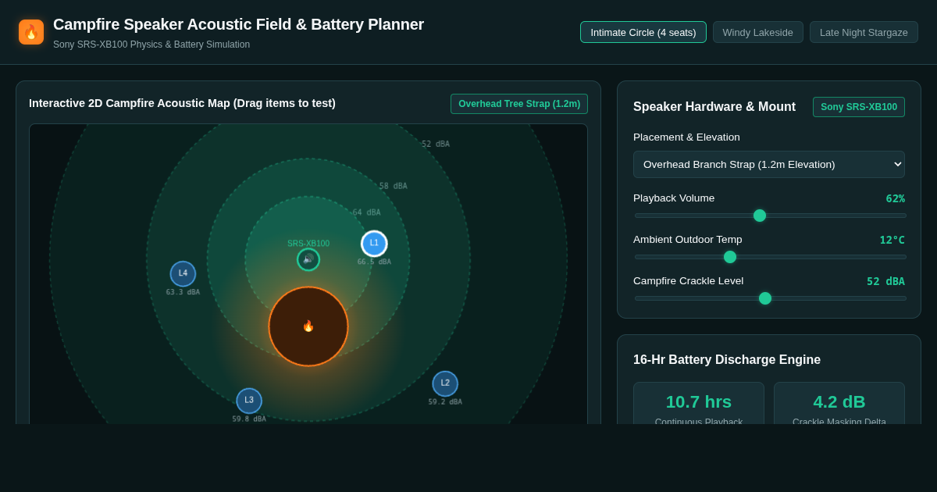Select the SRS-XB100 speaker marker
937x492 pixels.
pyautogui.click(x=308, y=259)
